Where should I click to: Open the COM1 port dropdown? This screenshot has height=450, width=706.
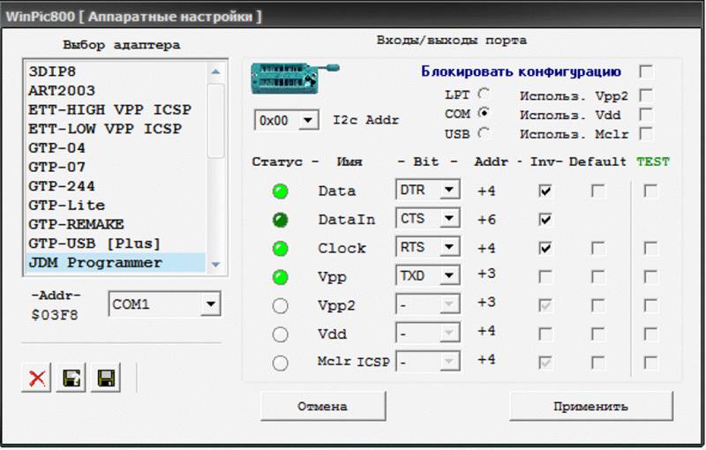(210, 304)
